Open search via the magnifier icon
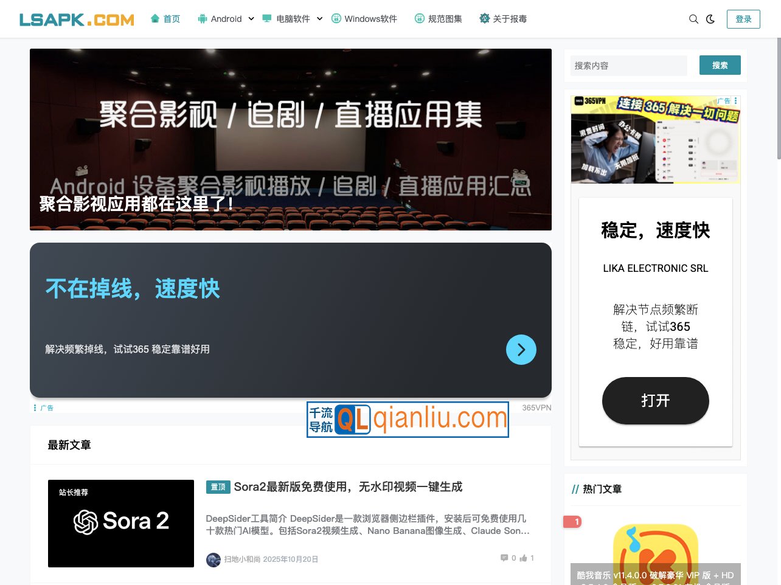 (693, 19)
